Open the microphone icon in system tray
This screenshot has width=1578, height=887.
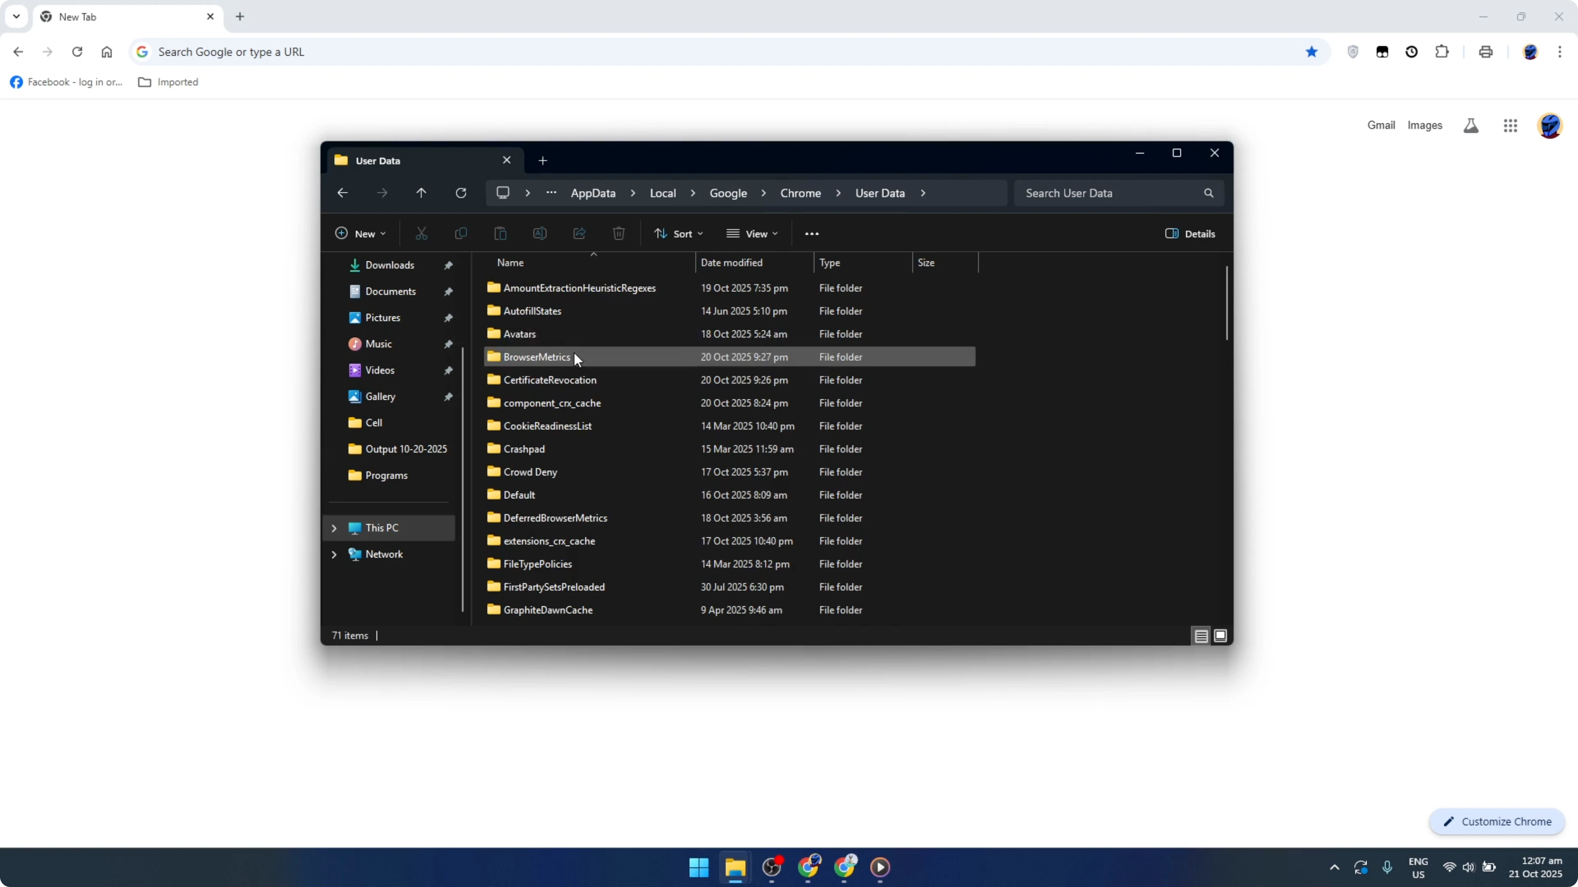1388,867
